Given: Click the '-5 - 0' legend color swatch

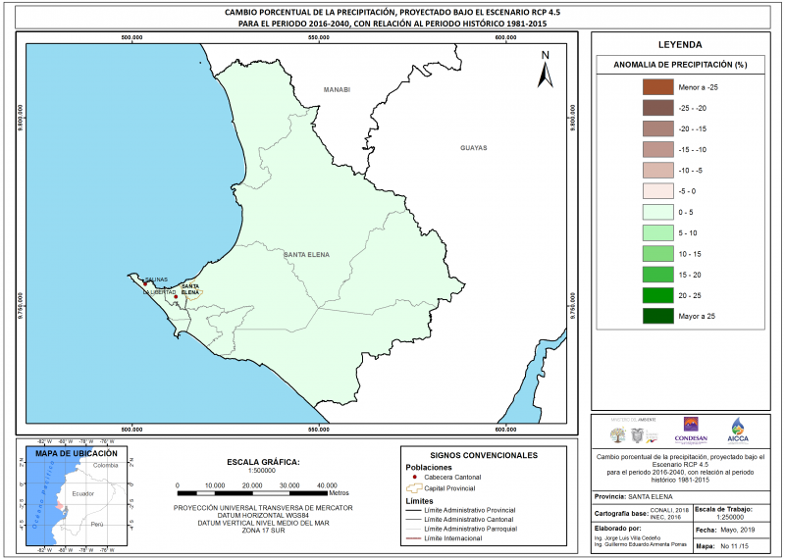Looking at the screenshot, I should (x=657, y=191).
